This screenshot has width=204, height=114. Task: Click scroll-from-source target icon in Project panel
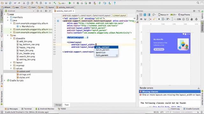coord(38,11)
